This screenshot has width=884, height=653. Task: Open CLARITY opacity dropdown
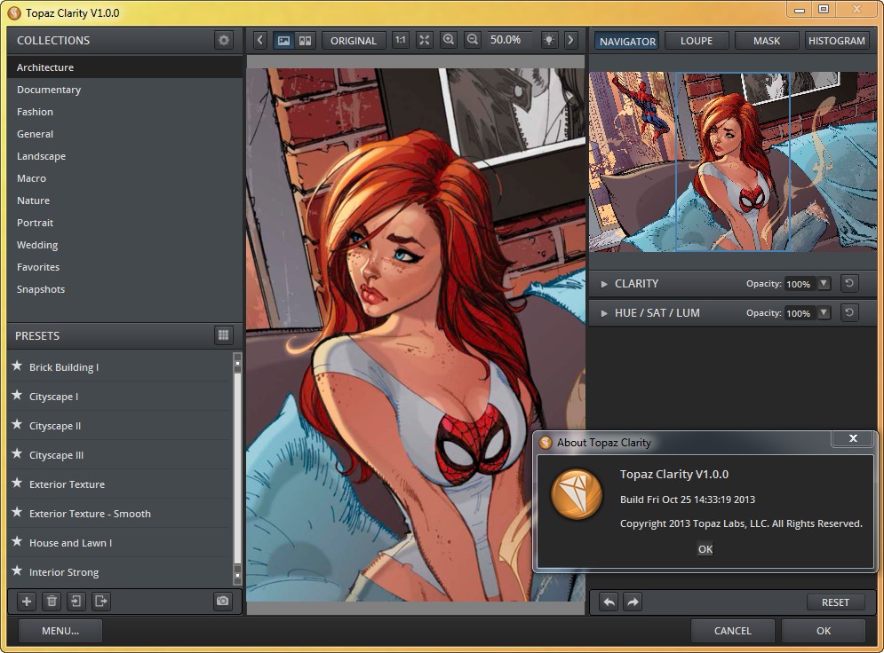tap(824, 283)
